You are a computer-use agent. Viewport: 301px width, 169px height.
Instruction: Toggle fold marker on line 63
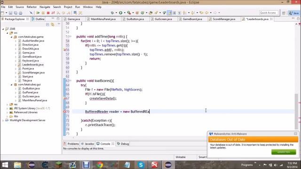[x=71, y=81]
